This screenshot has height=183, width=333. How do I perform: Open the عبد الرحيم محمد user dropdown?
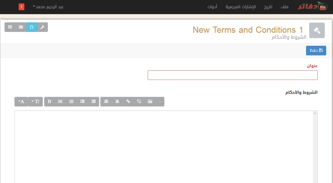tap(48, 7)
